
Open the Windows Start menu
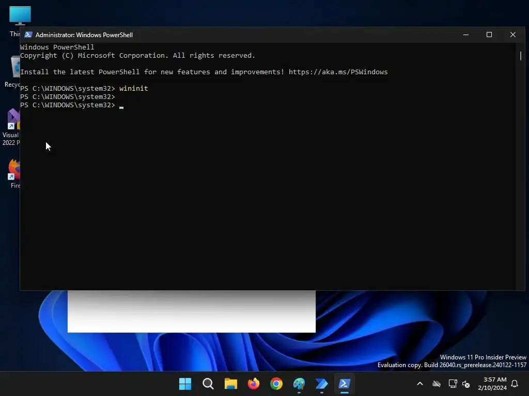point(185,384)
